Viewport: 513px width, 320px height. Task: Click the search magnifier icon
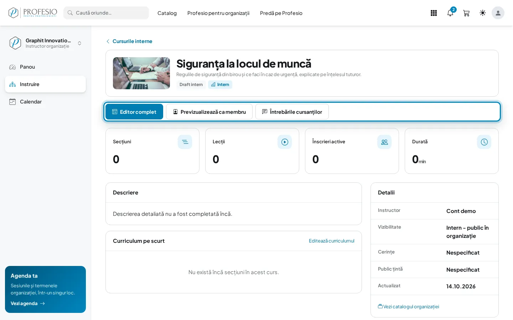(70, 13)
